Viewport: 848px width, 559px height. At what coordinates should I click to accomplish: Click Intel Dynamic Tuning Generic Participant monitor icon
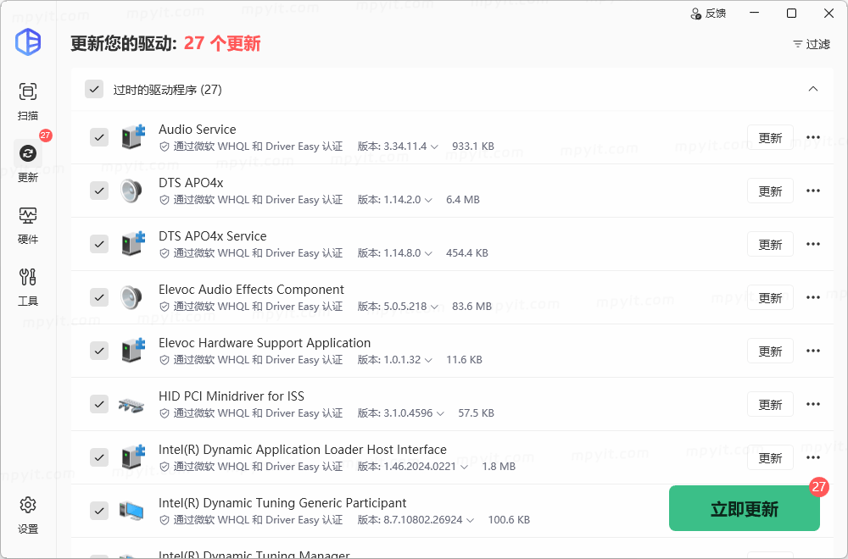click(x=131, y=511)
